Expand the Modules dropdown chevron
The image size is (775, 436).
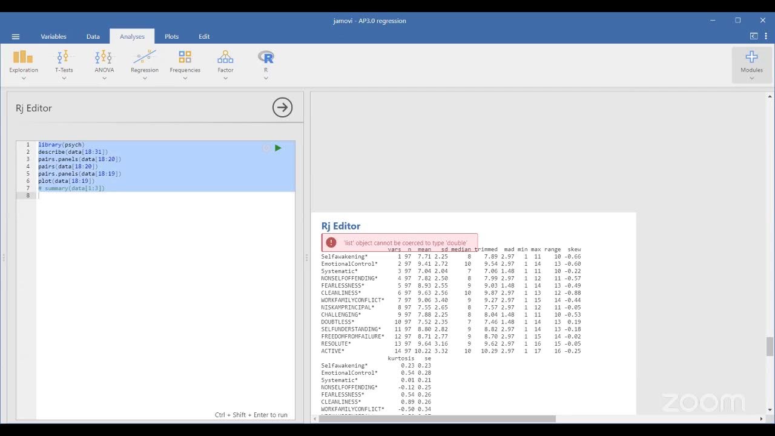(x=751, y=78)
